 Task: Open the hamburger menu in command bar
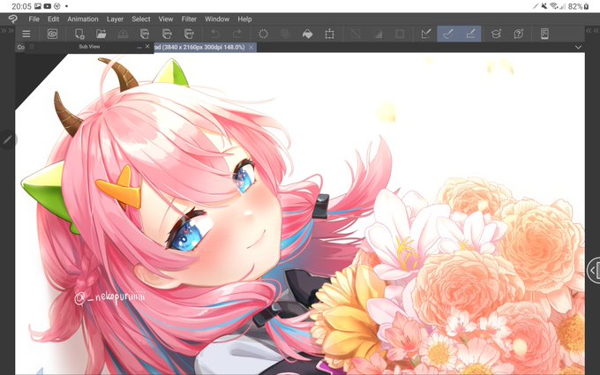pyautogui.click(x=26, y=34)
